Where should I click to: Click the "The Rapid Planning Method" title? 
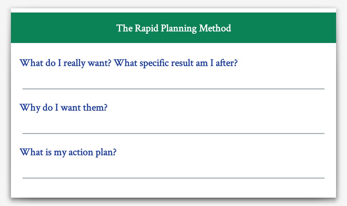[x=173, y=28]
